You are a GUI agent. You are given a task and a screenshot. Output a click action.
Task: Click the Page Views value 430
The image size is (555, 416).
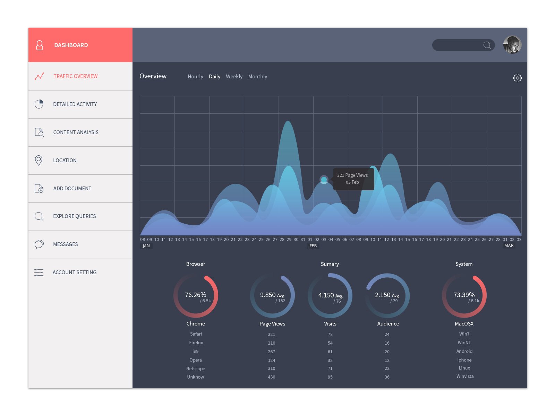tap(272, 377)
